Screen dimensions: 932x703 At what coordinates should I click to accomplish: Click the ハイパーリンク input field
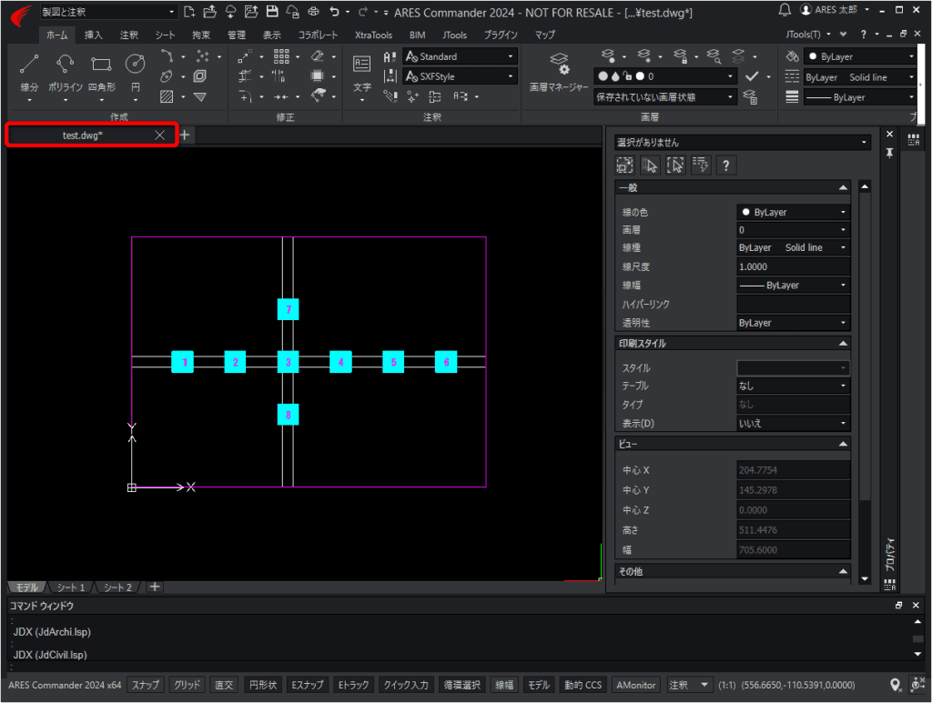[x=793, y=304]
